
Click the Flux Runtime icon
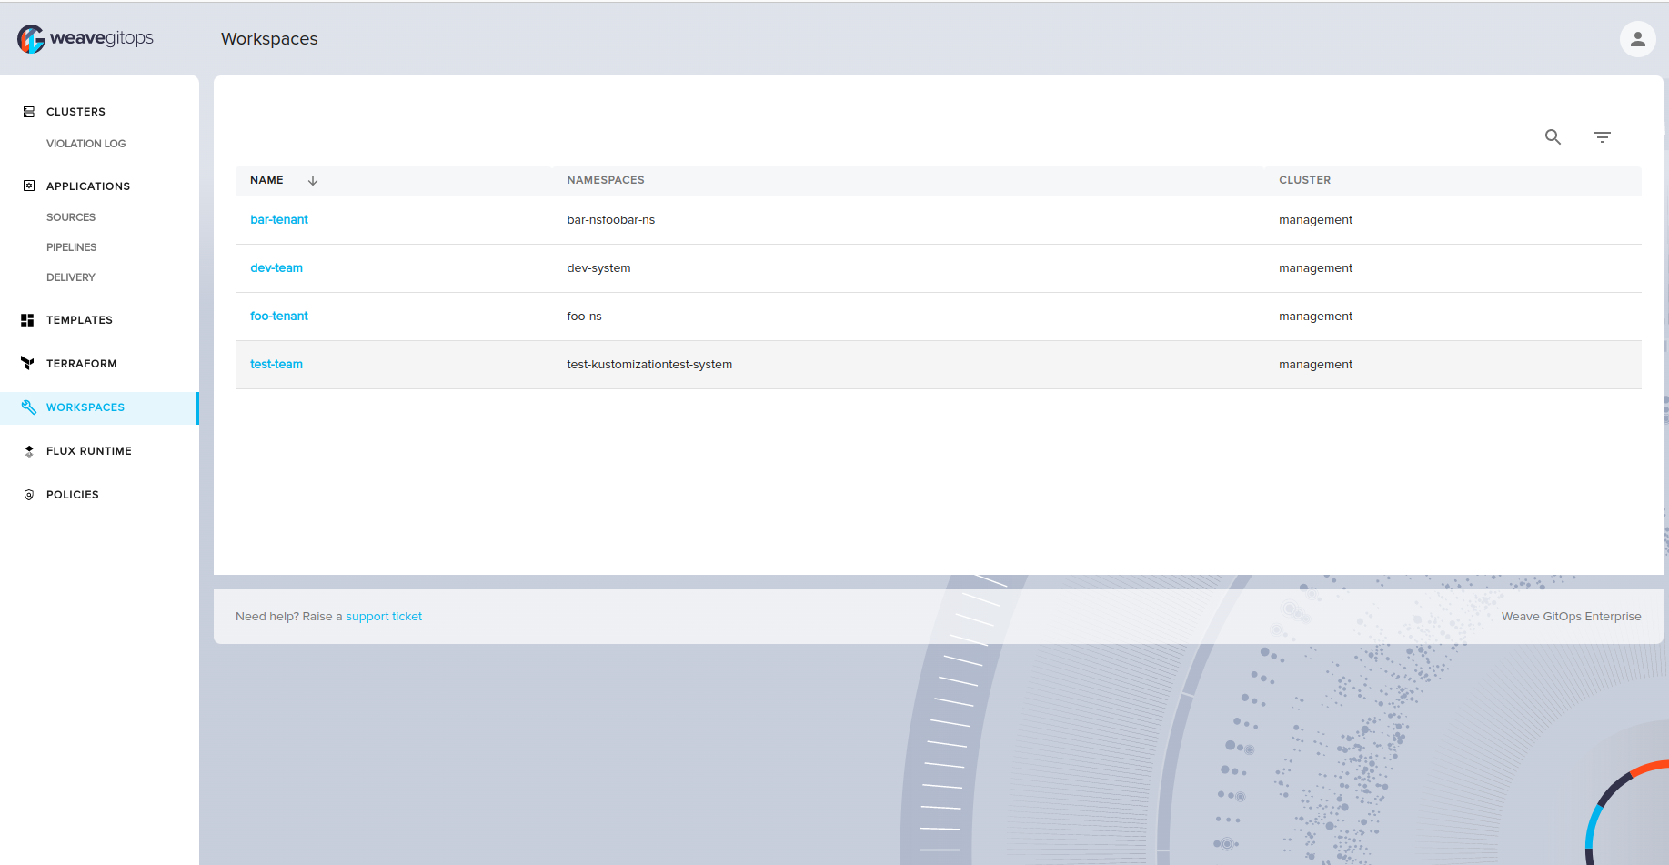click(29, 451)
